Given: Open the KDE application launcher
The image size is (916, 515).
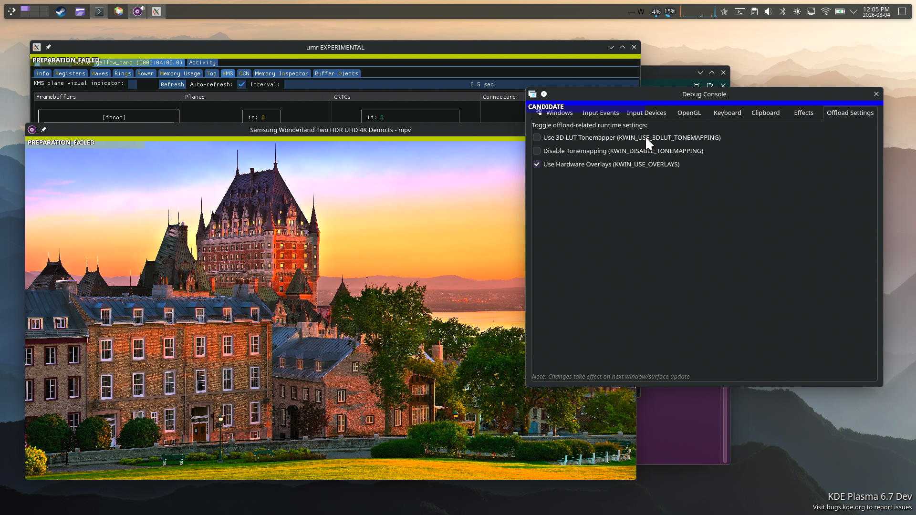Looking at the screenshot, I should point(12,11).
